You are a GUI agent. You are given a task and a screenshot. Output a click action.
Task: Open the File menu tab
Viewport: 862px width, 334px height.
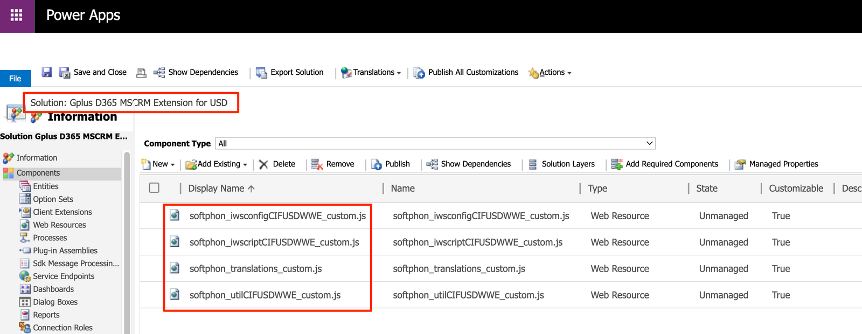(x=15, y=79)
